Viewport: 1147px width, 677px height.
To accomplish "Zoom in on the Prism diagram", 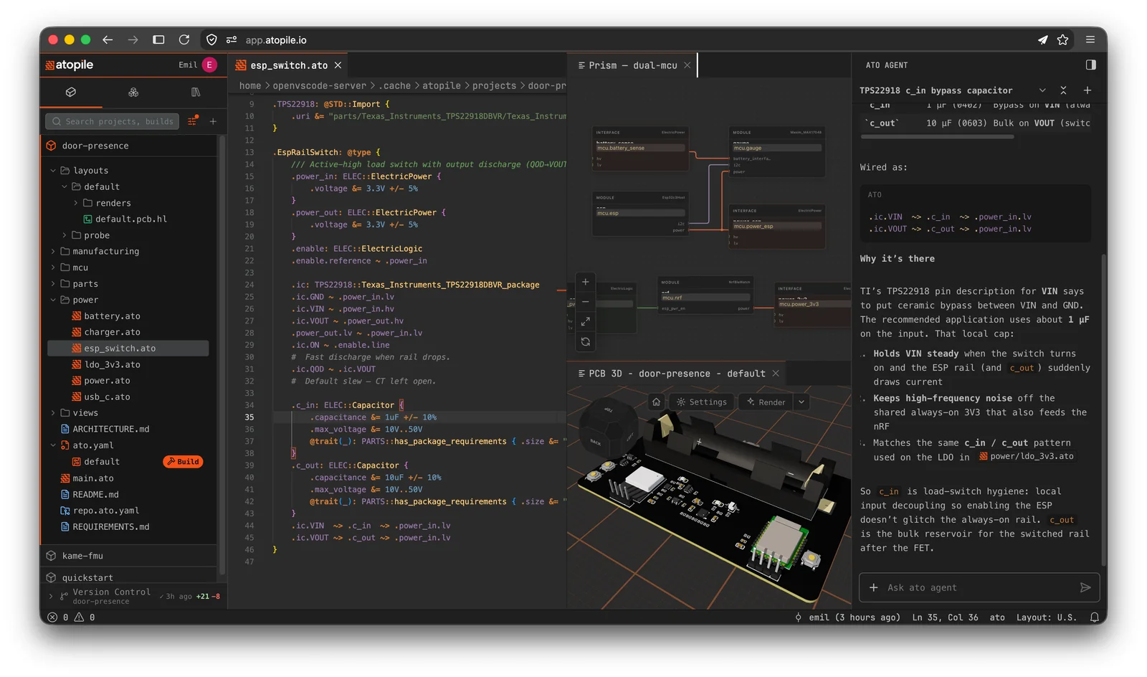I will coord(585,282).
